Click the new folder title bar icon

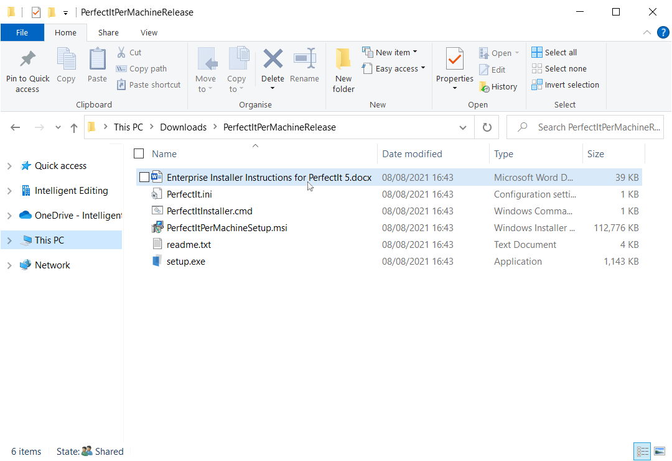coord(52,12)
